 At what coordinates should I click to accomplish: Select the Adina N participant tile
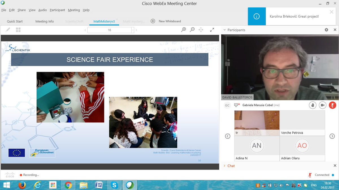(257, 149)
